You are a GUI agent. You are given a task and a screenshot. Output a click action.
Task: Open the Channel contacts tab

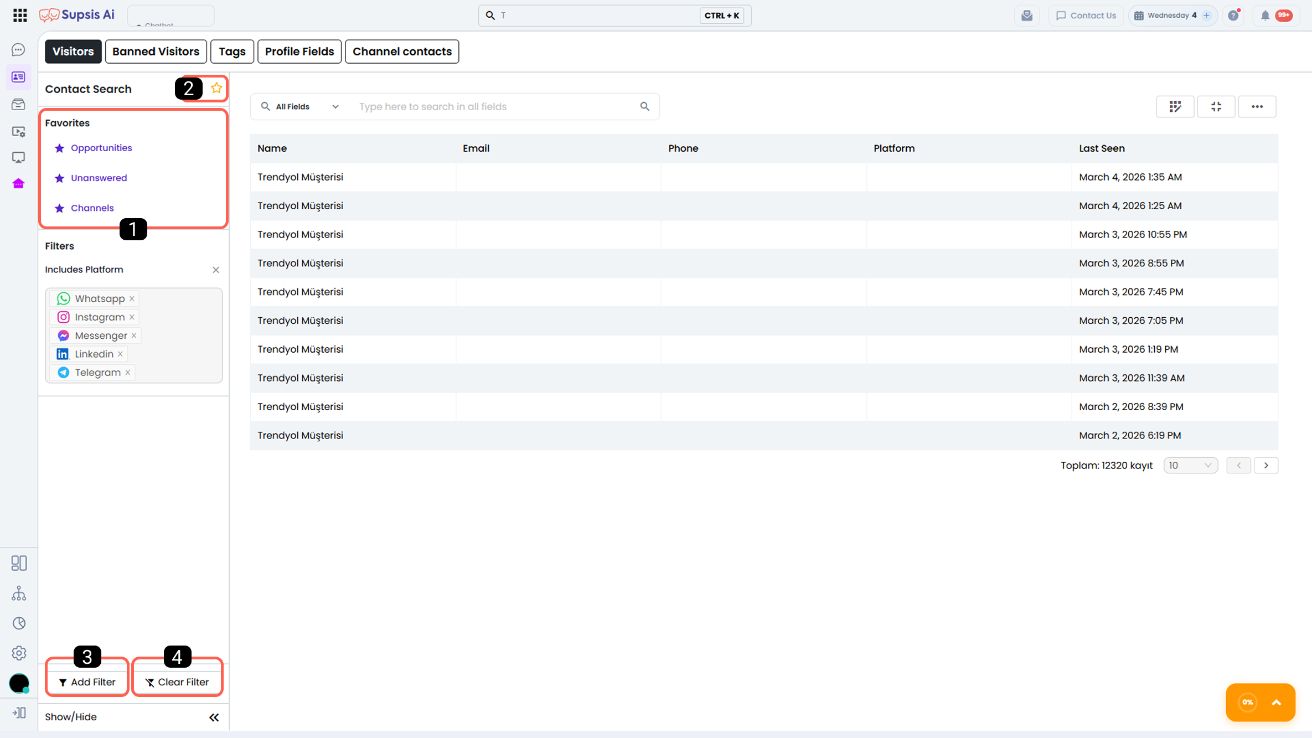[x=402, y=51]
